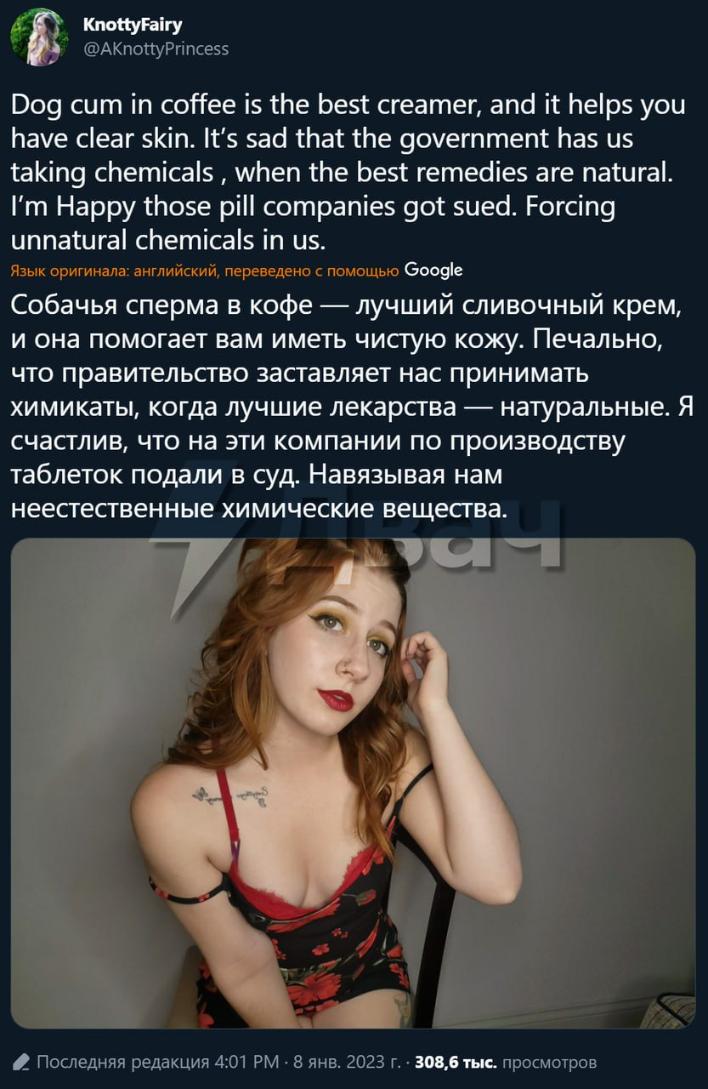Click 'переведено с помощью' translation text
The width and height of the screenshot is (708, 1089).
coord(311,271)
